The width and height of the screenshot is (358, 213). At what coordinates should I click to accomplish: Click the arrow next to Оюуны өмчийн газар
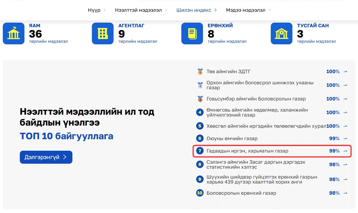coord(345,139)
